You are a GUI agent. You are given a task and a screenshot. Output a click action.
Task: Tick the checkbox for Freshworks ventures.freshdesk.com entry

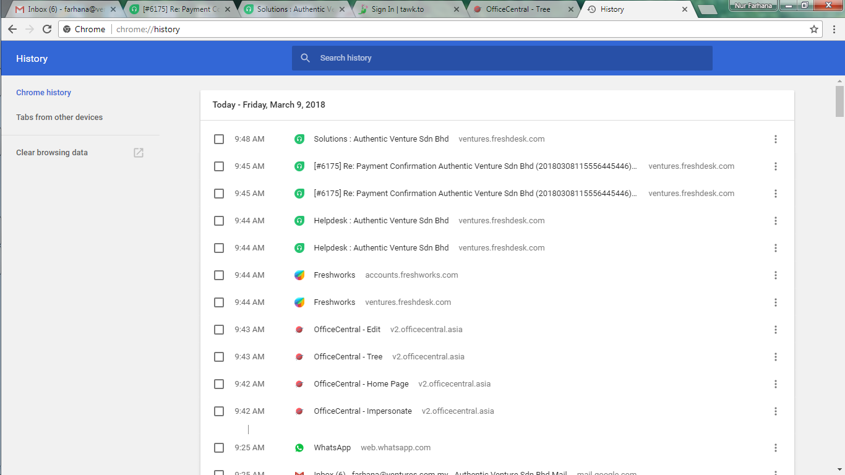click(219, 302)
